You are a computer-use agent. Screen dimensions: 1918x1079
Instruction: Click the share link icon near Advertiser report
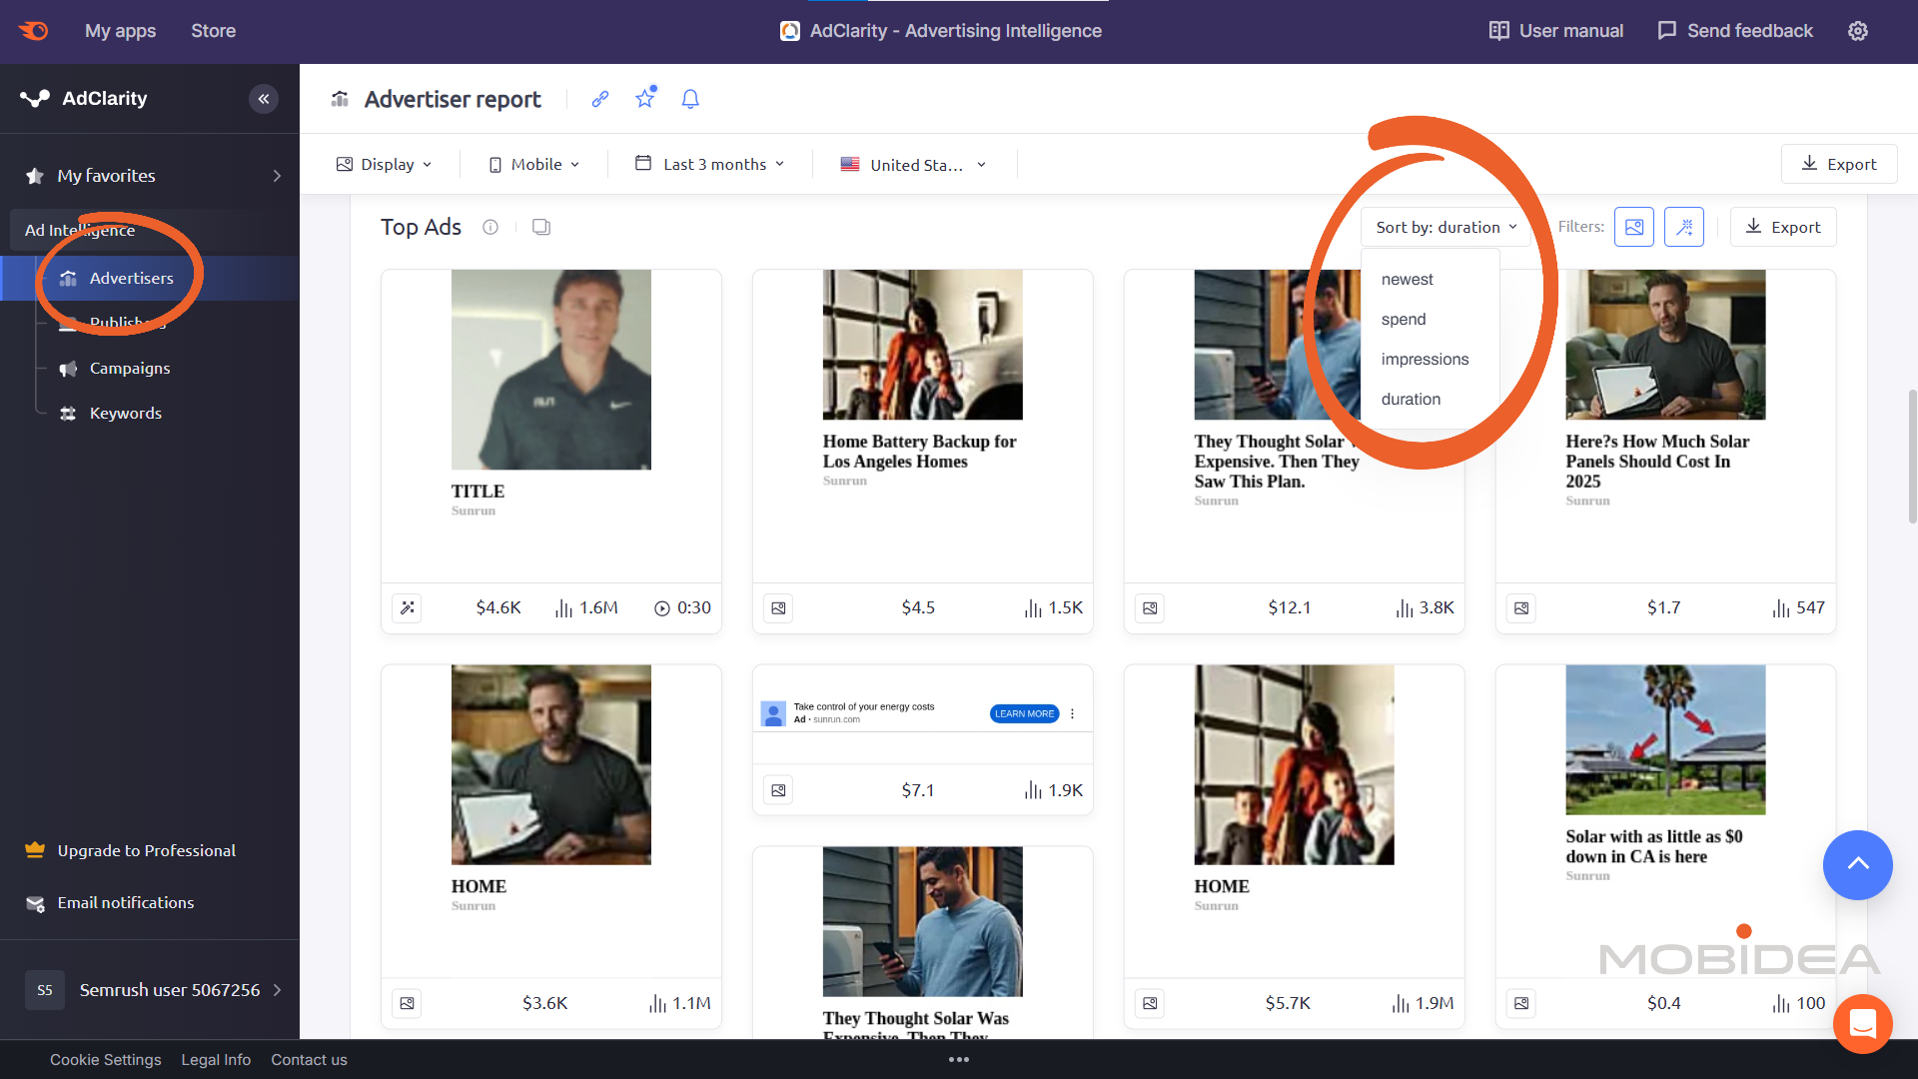click(x=599, y=99)
